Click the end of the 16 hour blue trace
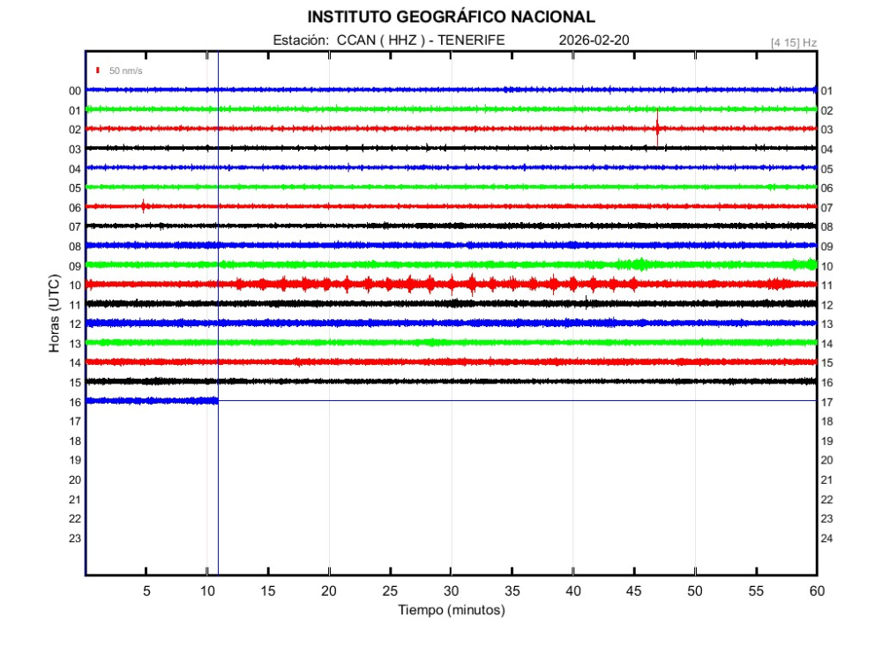The image size is (882, 661). (215, 400)
